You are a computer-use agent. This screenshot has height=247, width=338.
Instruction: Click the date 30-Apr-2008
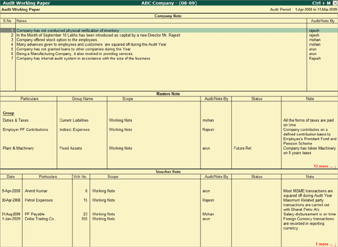point(11,200)
